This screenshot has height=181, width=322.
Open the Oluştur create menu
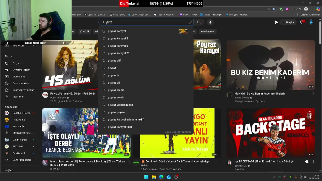point(288,22)
